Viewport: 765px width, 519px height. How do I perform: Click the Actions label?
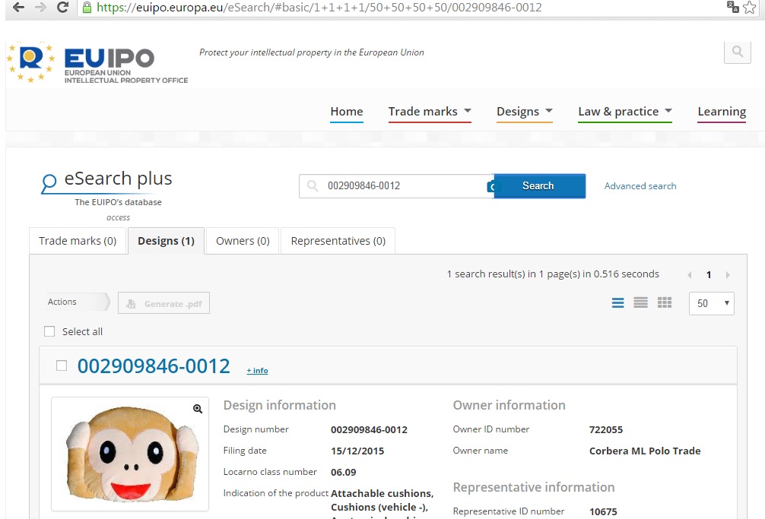pyautogui.click(x=62, y=302)
